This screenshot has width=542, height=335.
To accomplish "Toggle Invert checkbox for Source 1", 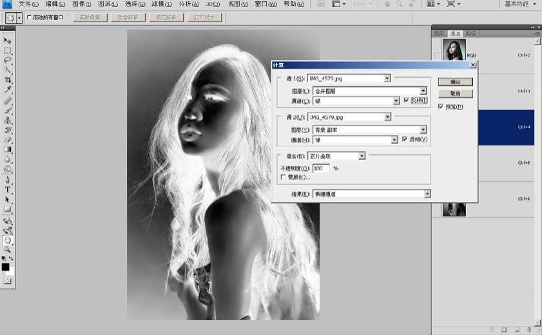I will [406, 100].
